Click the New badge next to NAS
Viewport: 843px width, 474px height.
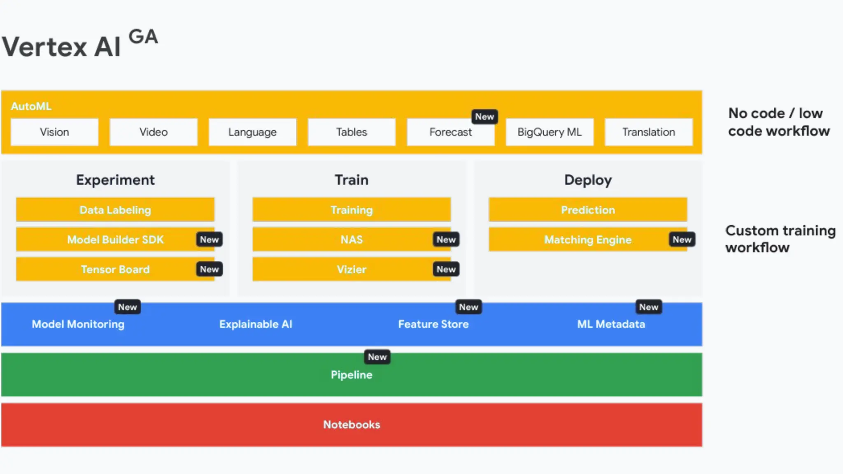[x=446, y=239]
